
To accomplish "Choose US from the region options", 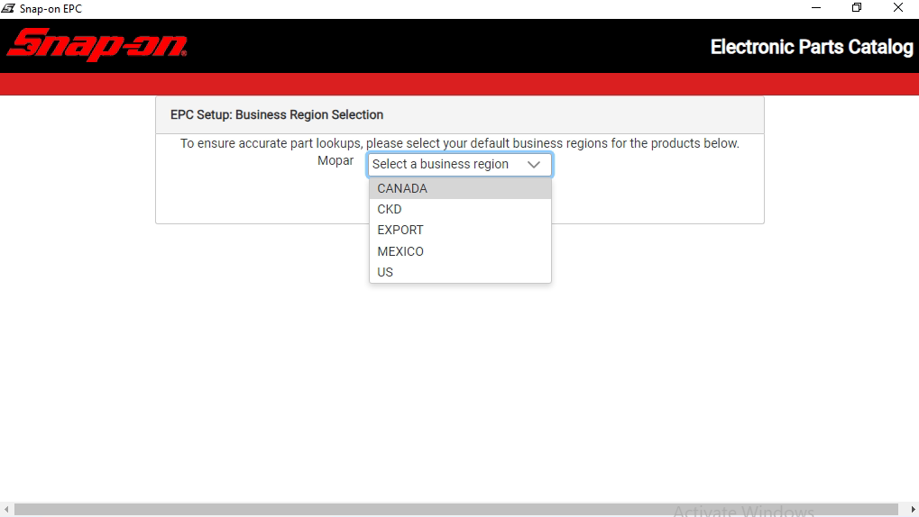I will [460, 272].
